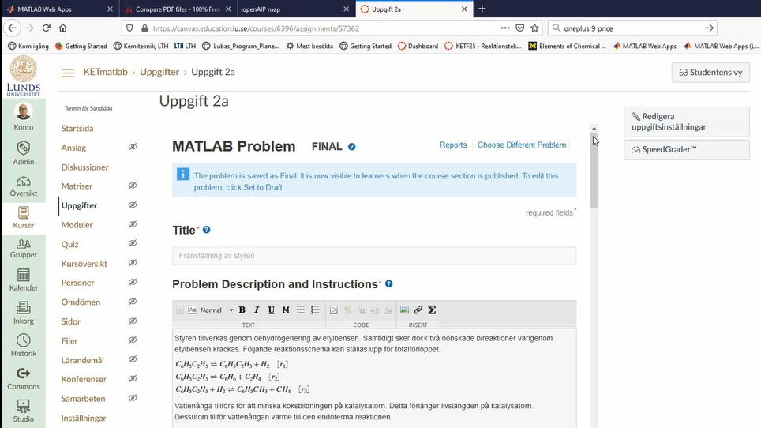The width and height of the screenshot is (761, 428).
Task: Insert a bulleted list
Action: click(301, 310)
